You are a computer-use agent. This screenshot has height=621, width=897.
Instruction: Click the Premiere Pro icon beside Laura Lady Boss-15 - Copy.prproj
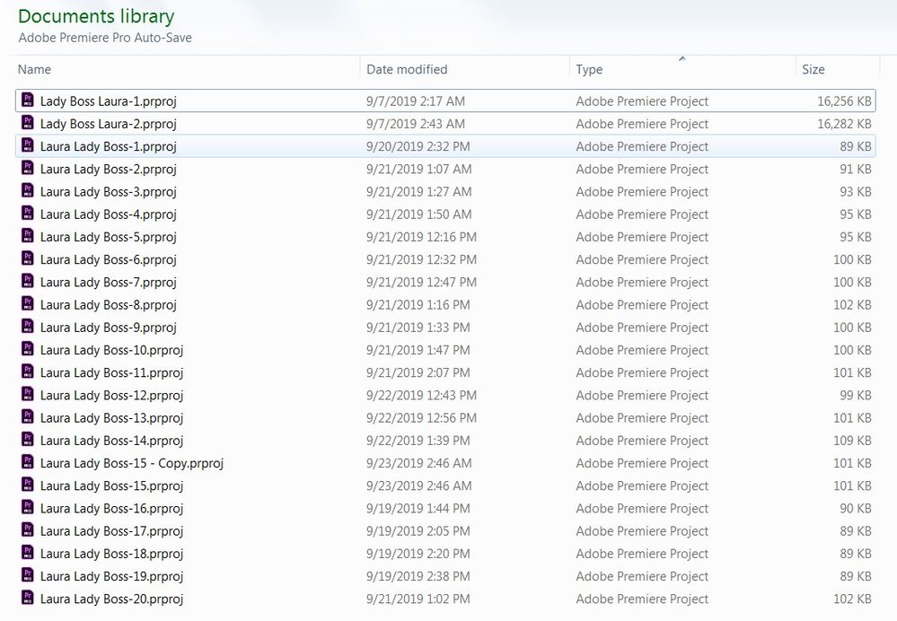click(x=30, y=463)
